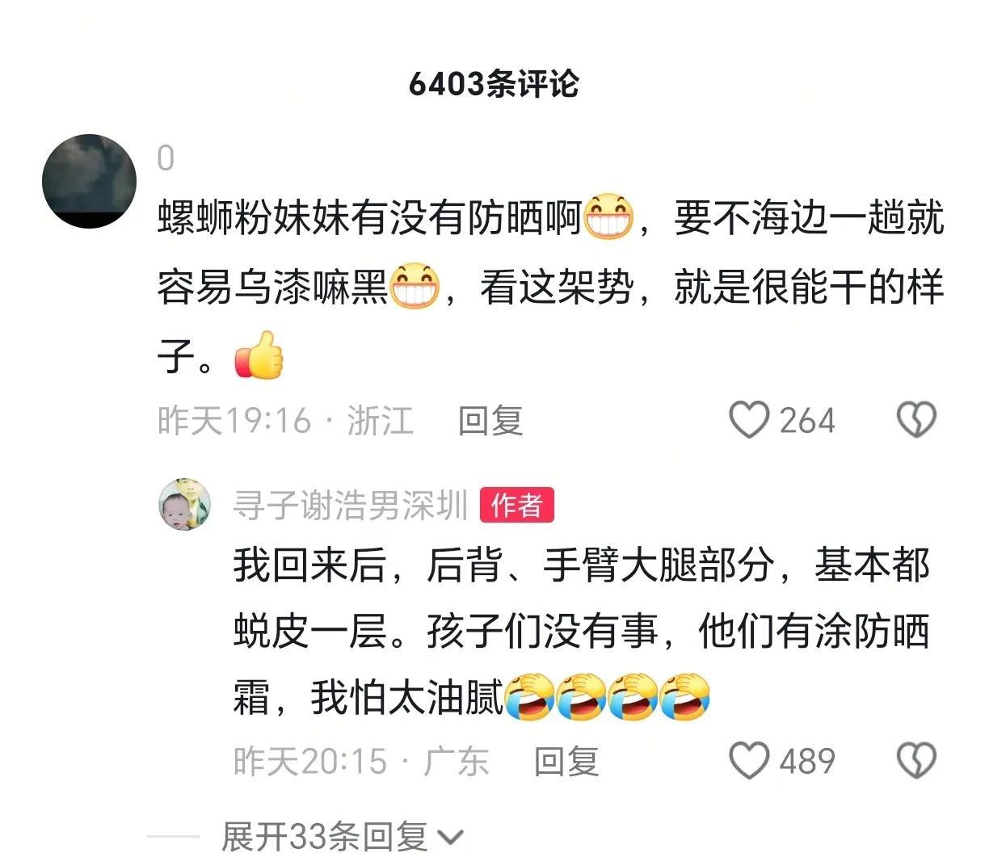Screen dimensions: 989x857
Task: Tap the chevron beside 展开33条回复
Action: (450, 838)
